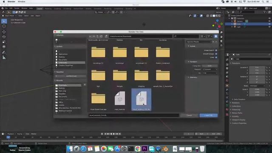Open the File menu
The height and width of the screenshot is (153, 272).
(x=6, y=8)
